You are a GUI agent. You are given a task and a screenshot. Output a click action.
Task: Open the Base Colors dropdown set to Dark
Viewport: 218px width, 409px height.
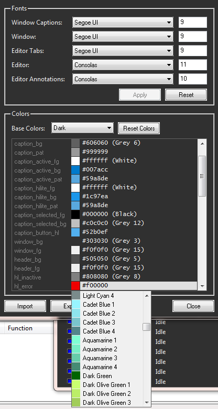coord(82,128)
